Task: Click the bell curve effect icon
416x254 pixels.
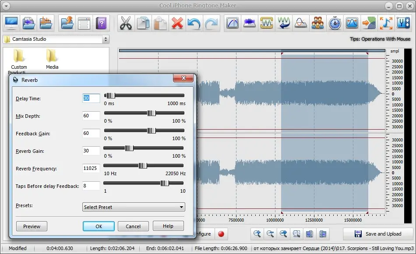Action: tap(300, 23)
